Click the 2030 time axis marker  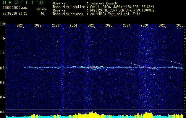(x=180, y=25)
